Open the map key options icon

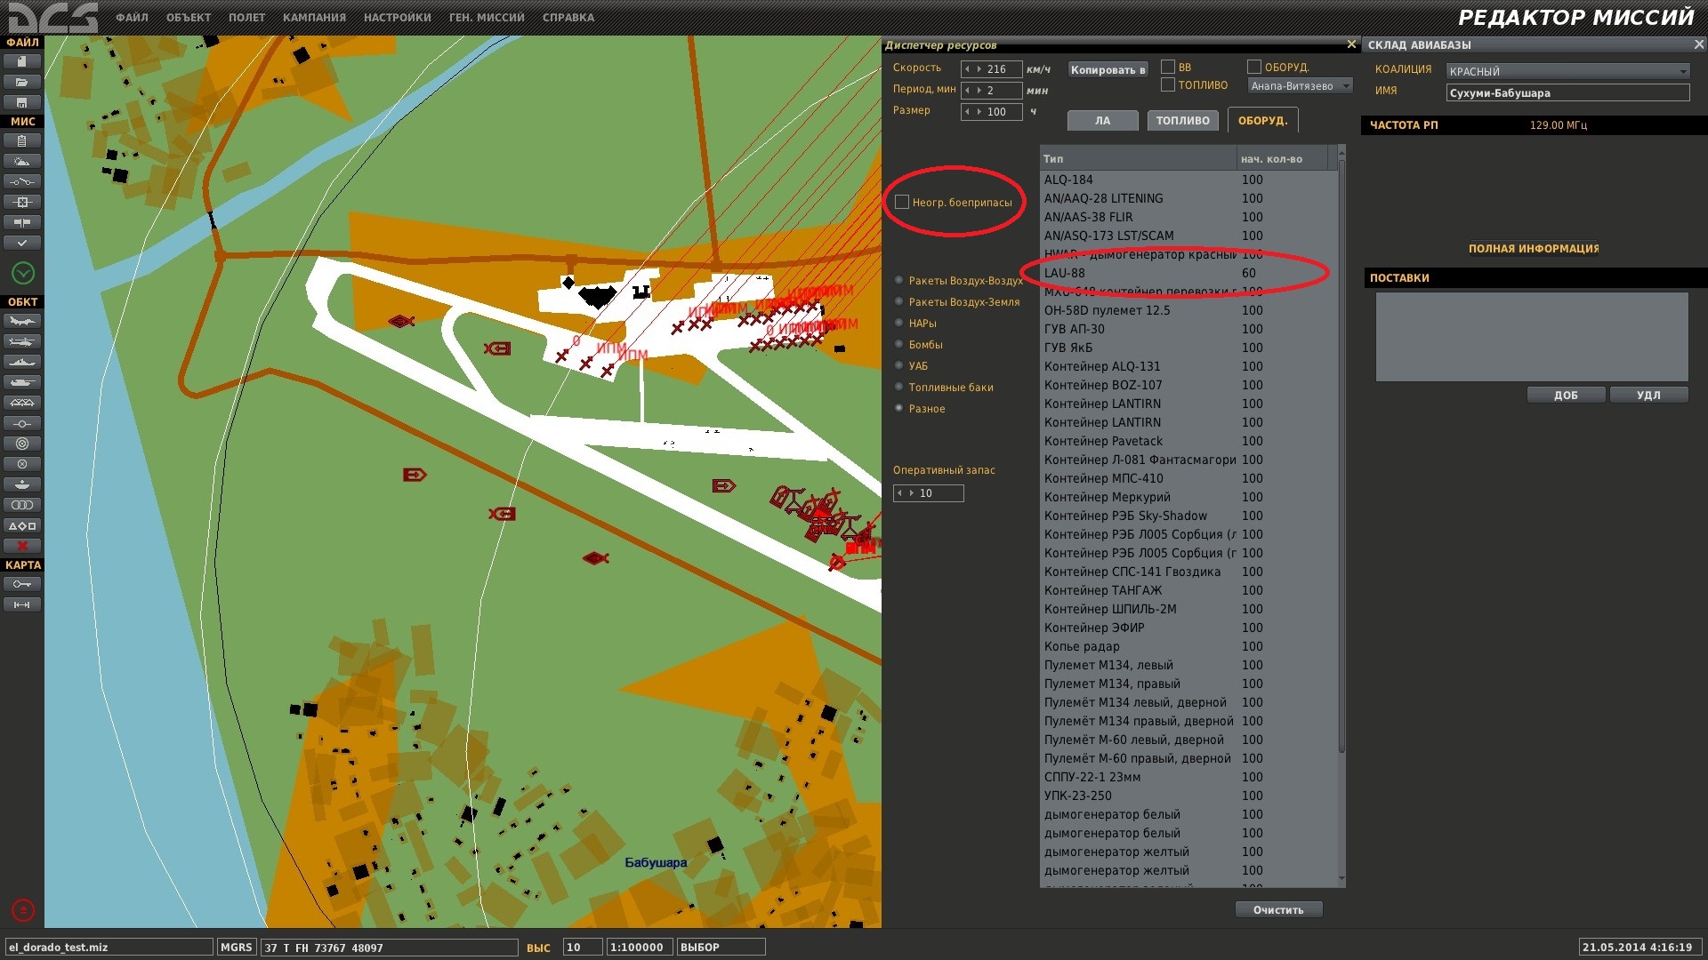point(22,584)
